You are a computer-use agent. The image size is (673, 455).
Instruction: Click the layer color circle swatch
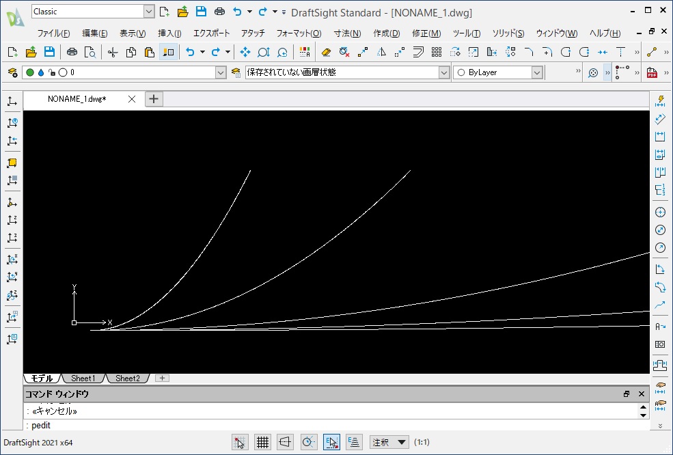63,72
